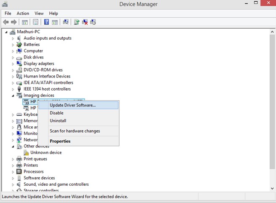Click the Show/Hide Console Tree toolbar icon

[25, 22]
